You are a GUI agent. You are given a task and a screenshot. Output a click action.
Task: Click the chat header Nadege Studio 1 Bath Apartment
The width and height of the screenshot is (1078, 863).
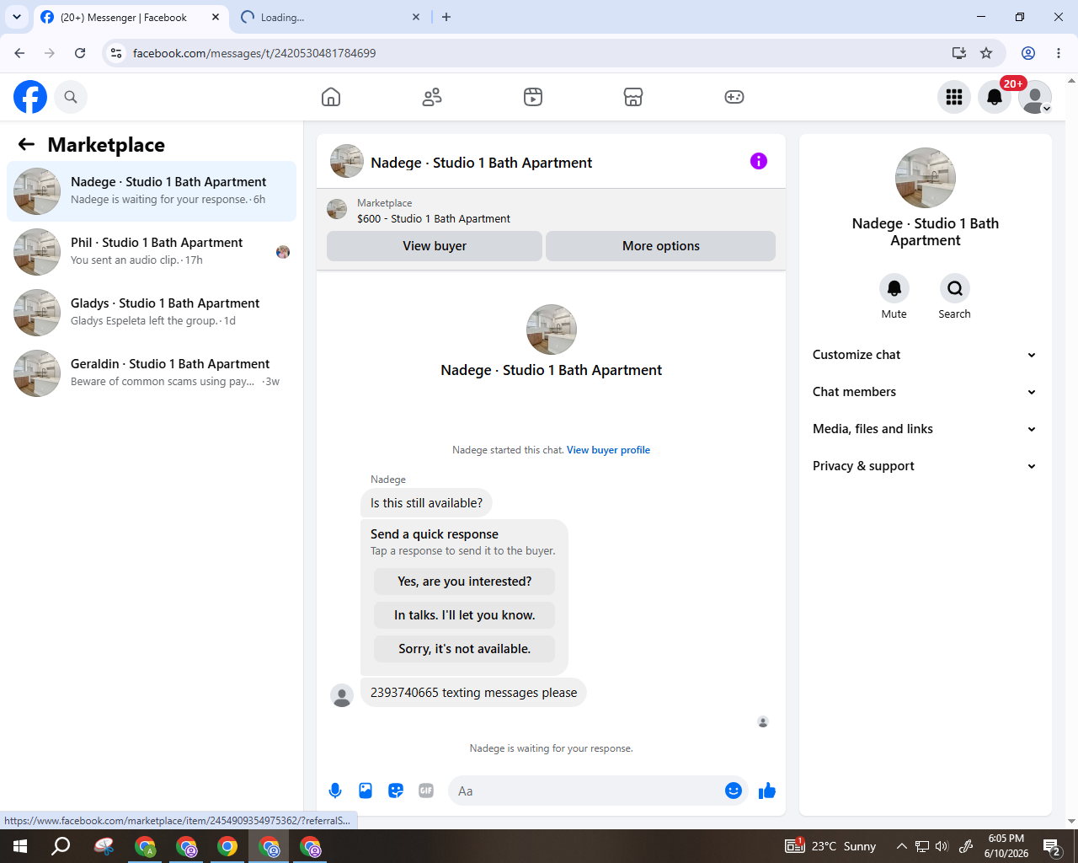tap(481, 163)
